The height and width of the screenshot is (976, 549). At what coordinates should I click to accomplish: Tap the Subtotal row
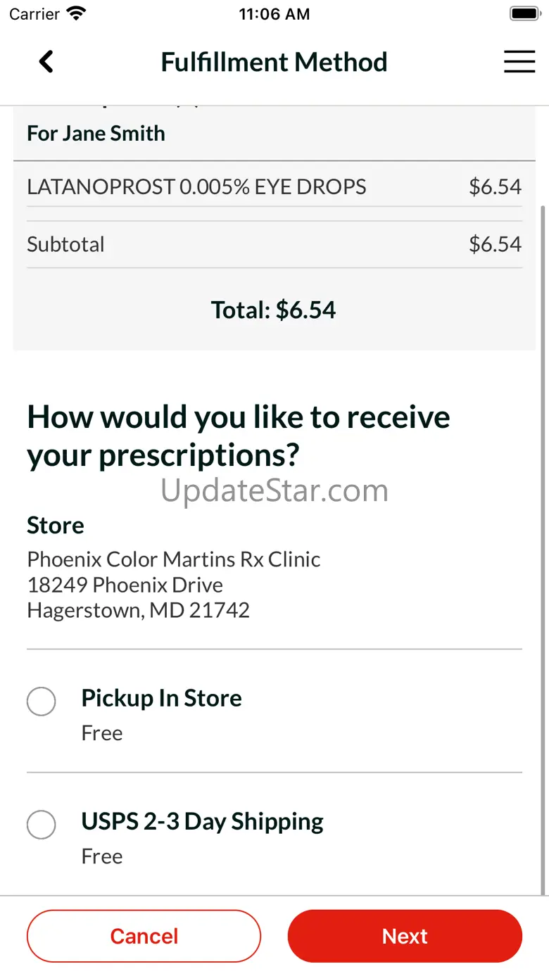(x=274, y=244)
